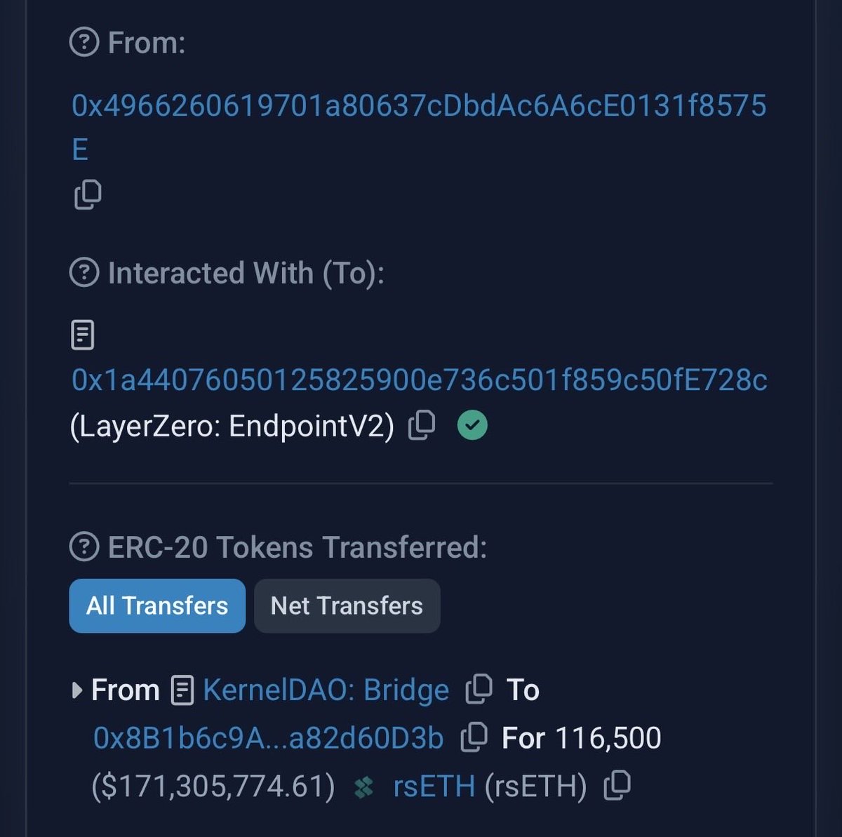
Task: Select the All Transfers tab
Action: tap(157, 605)
